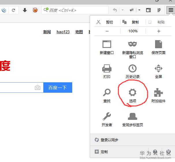Image resolution: width=175 pixels, height=162 pixels.
Task: Click the undo arrow toolbar icon
Action: click(115, 10)
